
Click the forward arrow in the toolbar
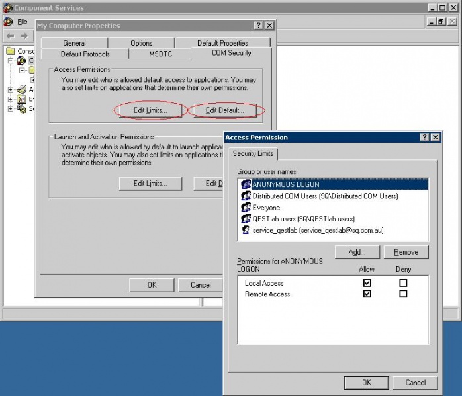click(24, 36)
